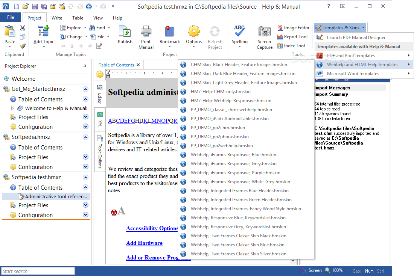This screenshot has width=414, height=276.
Task: Click the edit topic caption pencil icon
Action: (x=99, y=46)
